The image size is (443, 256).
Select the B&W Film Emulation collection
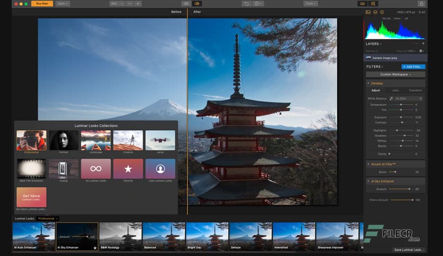(31, 169)
